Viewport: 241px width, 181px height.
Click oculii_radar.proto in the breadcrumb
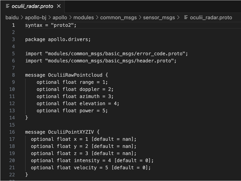(211, 18)
